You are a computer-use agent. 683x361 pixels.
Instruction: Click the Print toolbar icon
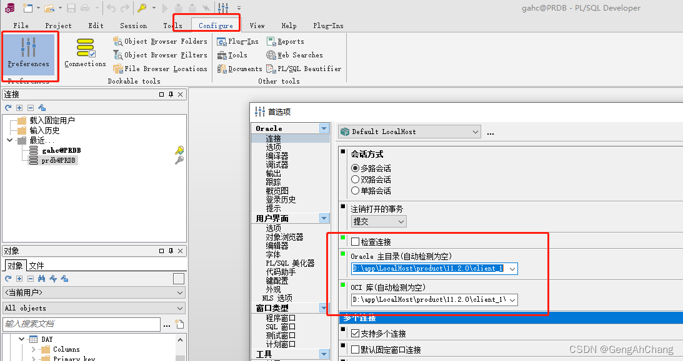(86, 8)
